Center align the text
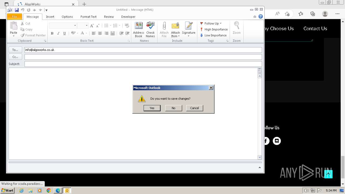The width and height of the screenshot is (345, 194). tap(100, 33)
